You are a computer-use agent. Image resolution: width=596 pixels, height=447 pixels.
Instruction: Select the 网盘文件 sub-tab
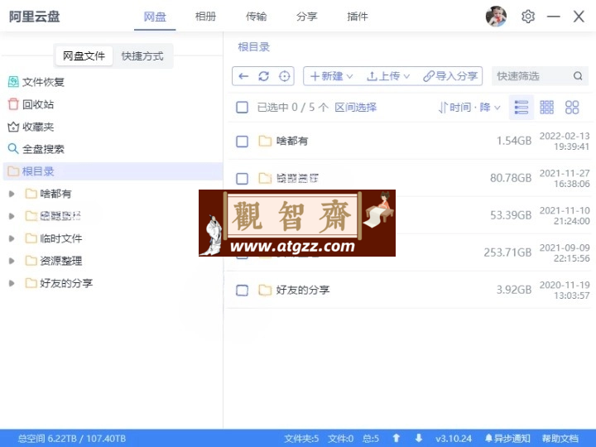pyautogui.click(x=84, y=56)
